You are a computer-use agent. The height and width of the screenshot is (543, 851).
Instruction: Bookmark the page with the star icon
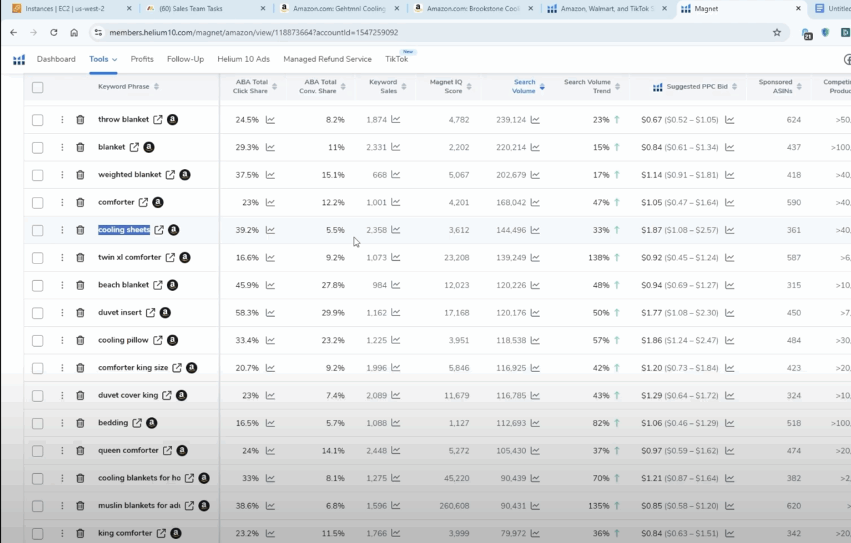777,31
